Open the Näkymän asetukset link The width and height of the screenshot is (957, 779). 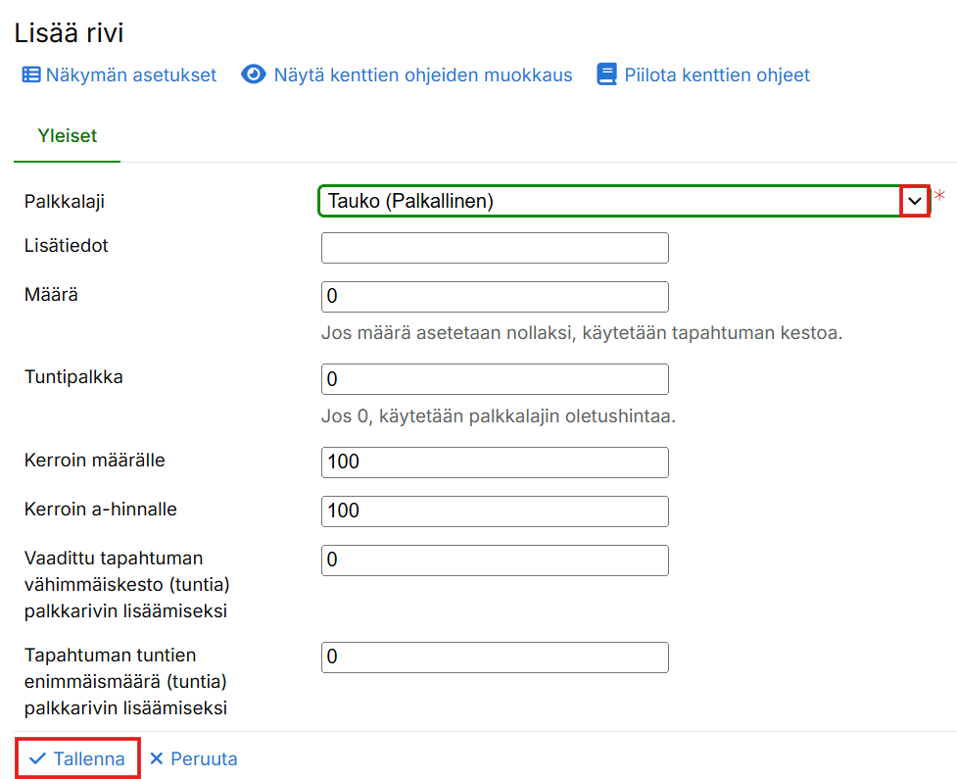point(131,75)
